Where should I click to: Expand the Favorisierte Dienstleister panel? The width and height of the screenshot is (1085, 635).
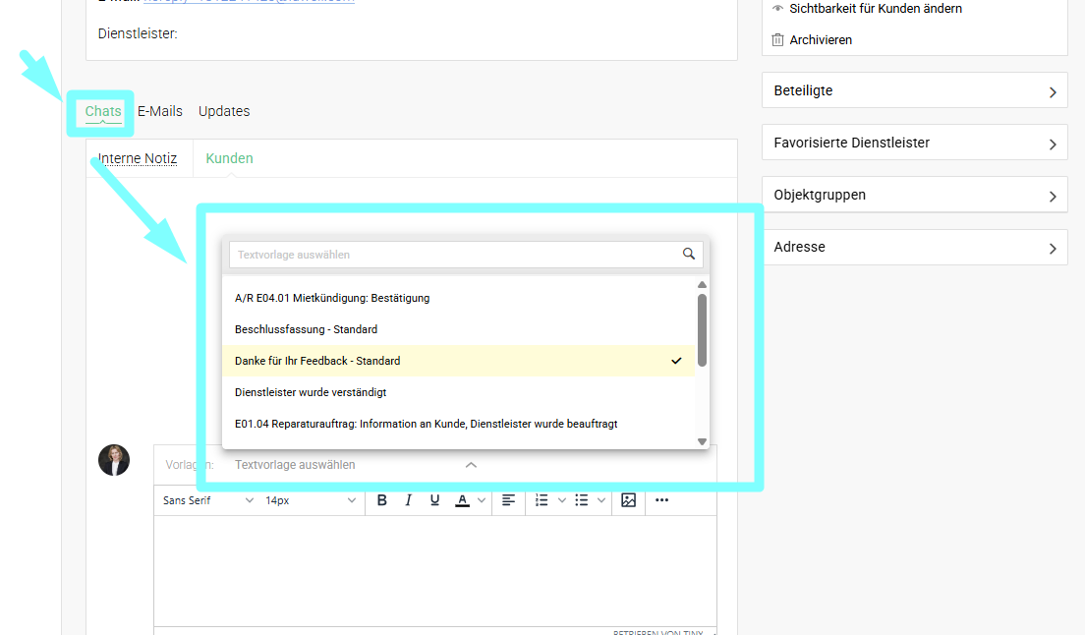[914, 144]
